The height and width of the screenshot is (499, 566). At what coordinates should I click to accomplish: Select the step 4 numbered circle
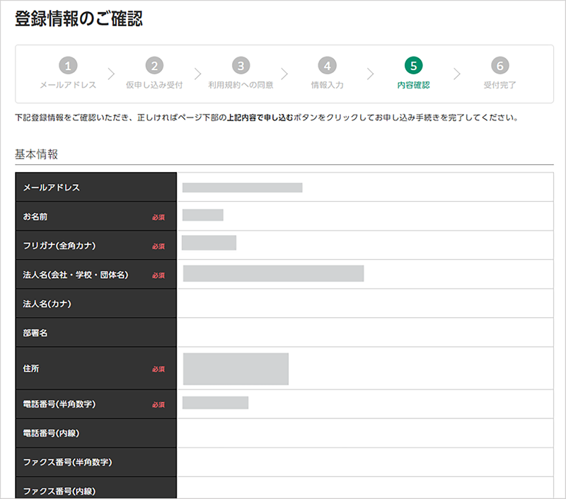327,66
